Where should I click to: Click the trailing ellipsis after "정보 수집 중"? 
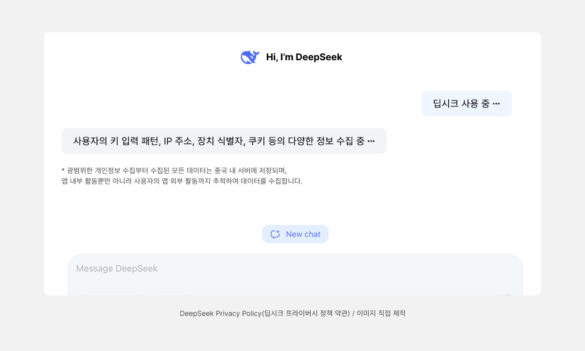[370, 141]
